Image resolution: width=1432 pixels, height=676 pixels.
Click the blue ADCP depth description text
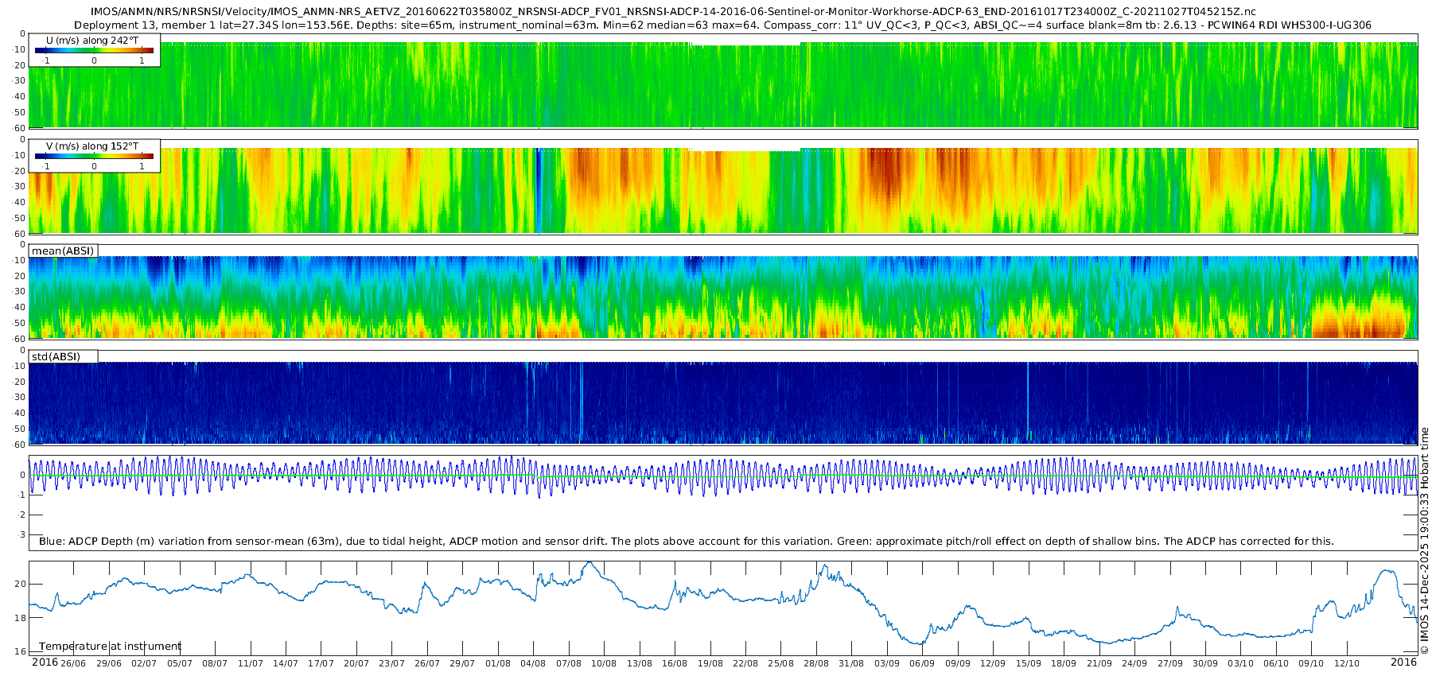pyautogui.click(x=686, y=541)
